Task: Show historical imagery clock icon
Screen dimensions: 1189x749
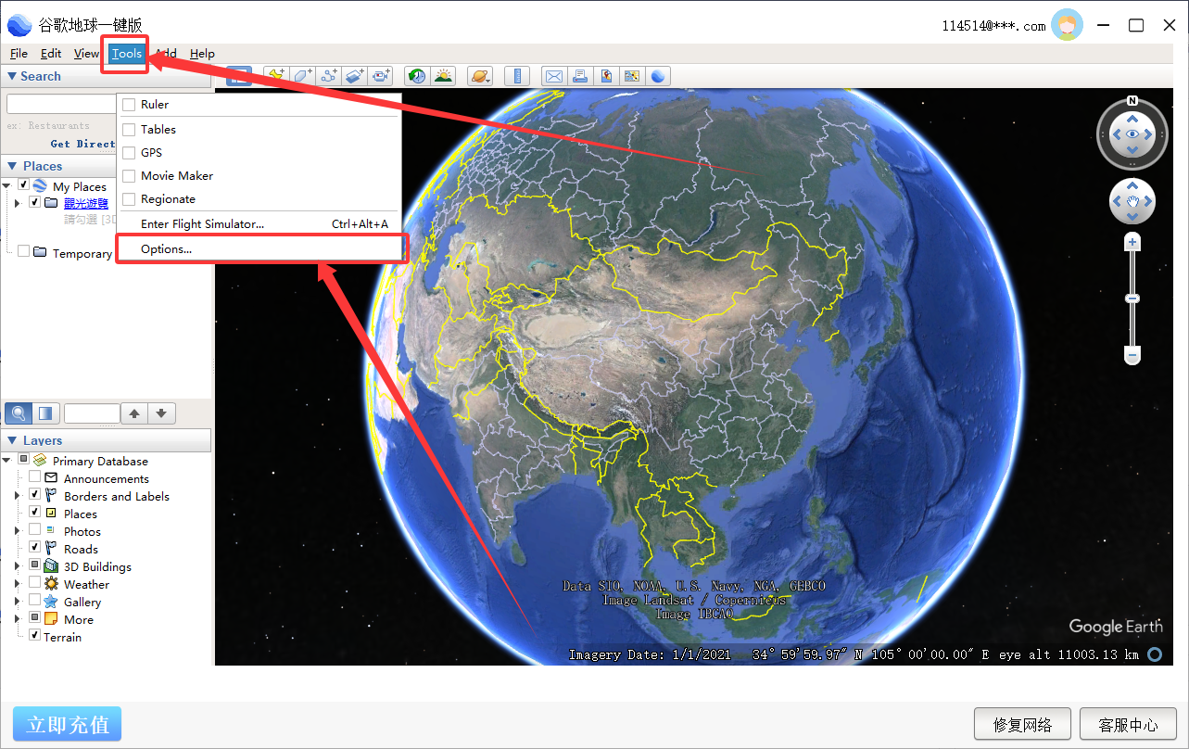Action: pos(417,76)
